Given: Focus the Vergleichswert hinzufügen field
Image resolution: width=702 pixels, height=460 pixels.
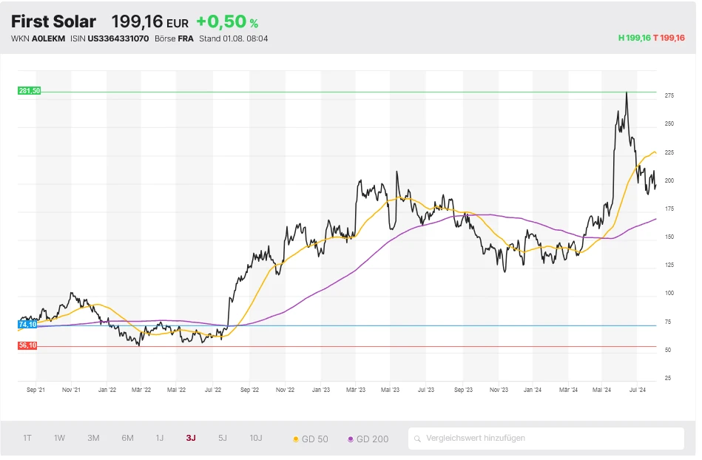Looking at the screenshot, I should click(x=547, y=438).
